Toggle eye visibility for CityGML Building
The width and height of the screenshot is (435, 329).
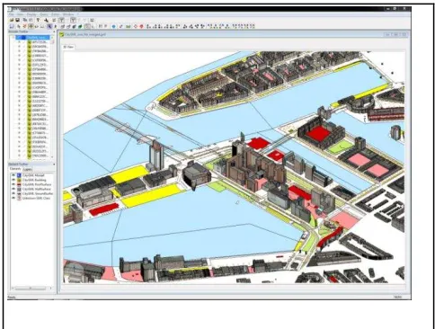pyautogui.click(x=13, y=180)
